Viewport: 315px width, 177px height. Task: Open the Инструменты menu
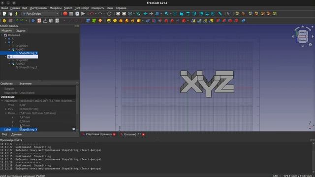click(38, 8)
